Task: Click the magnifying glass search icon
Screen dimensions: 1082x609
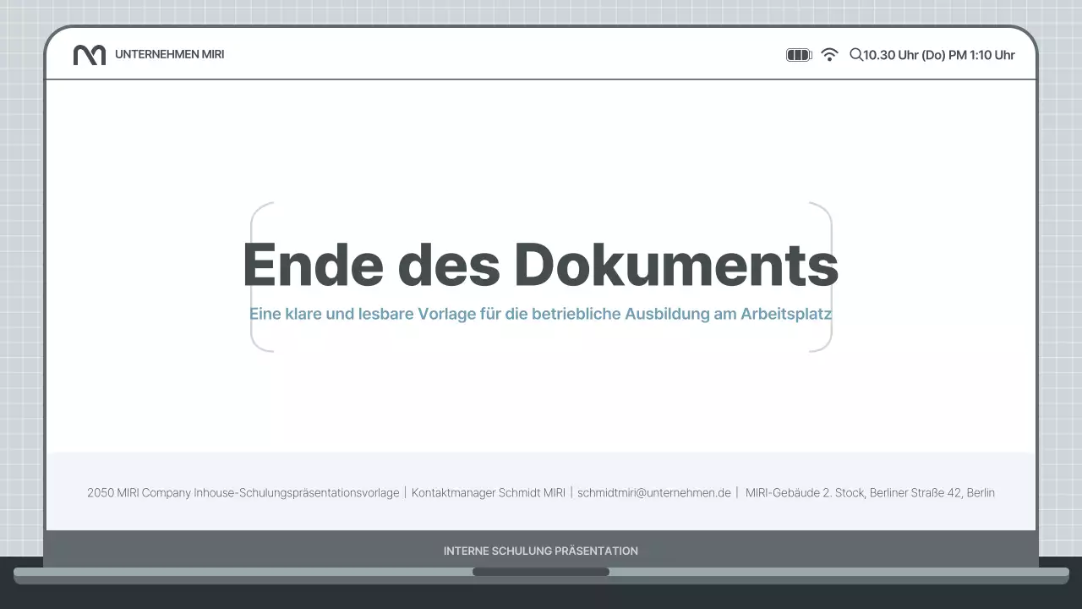Action: coord(855,55)
